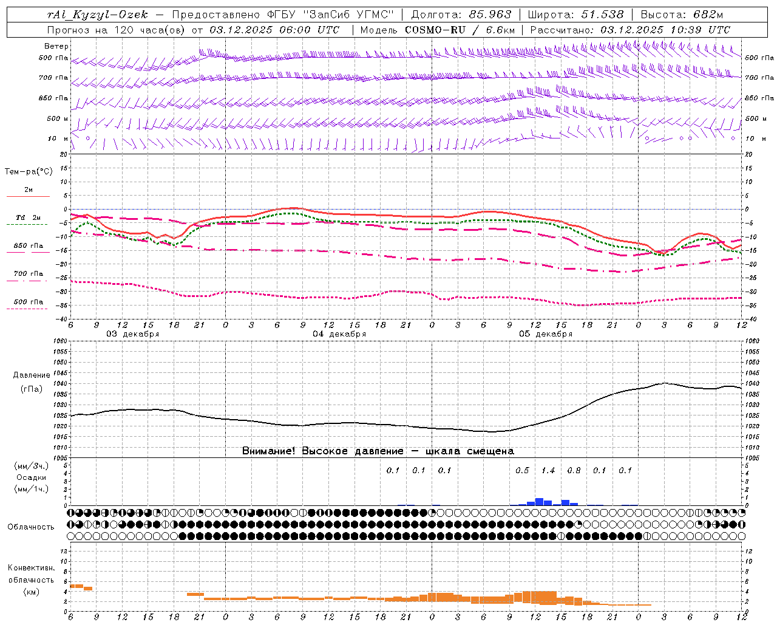Click the forecast start 03.12.2025 06:00 UTC
This screenshot has height=622, width=777.
274,30
